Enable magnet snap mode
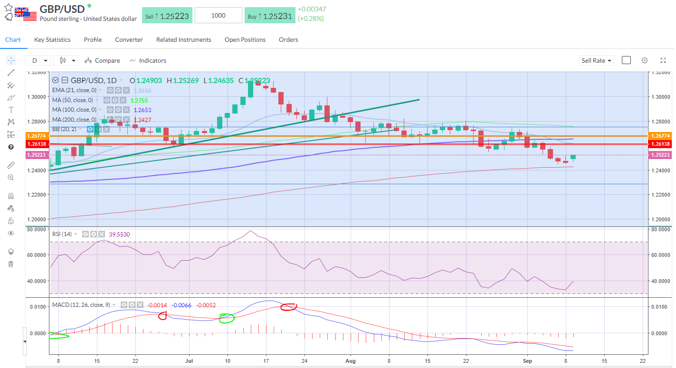This screenshot has height=368, width=676. 10,195
